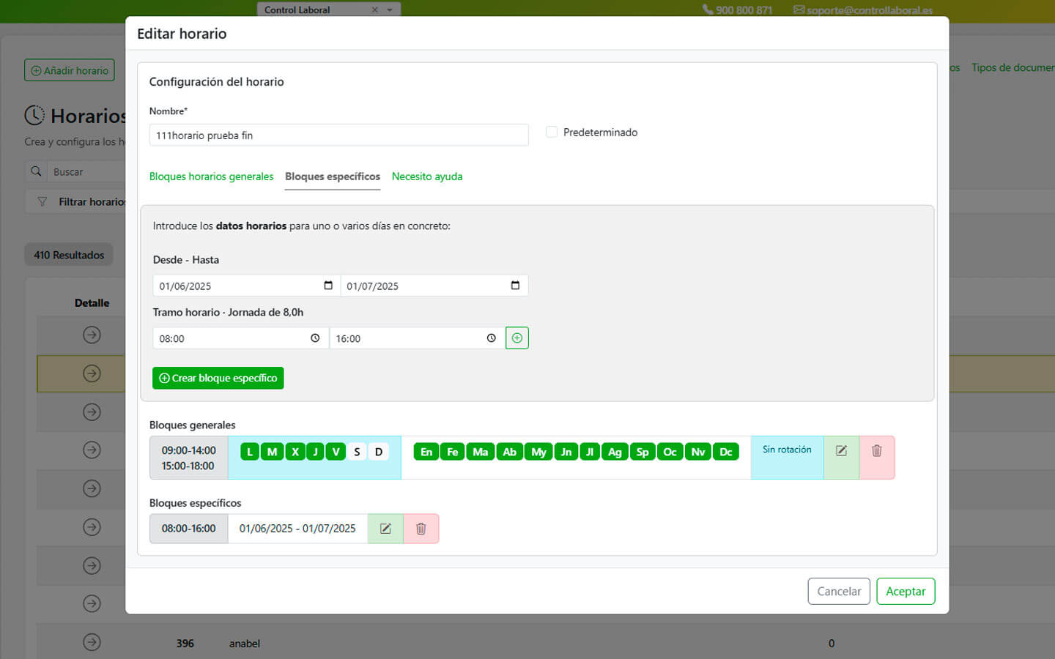Open the Control Laboral tab dropdown arrow
This screenshot has width=1055, height=659.
click(x=390, y=10)
